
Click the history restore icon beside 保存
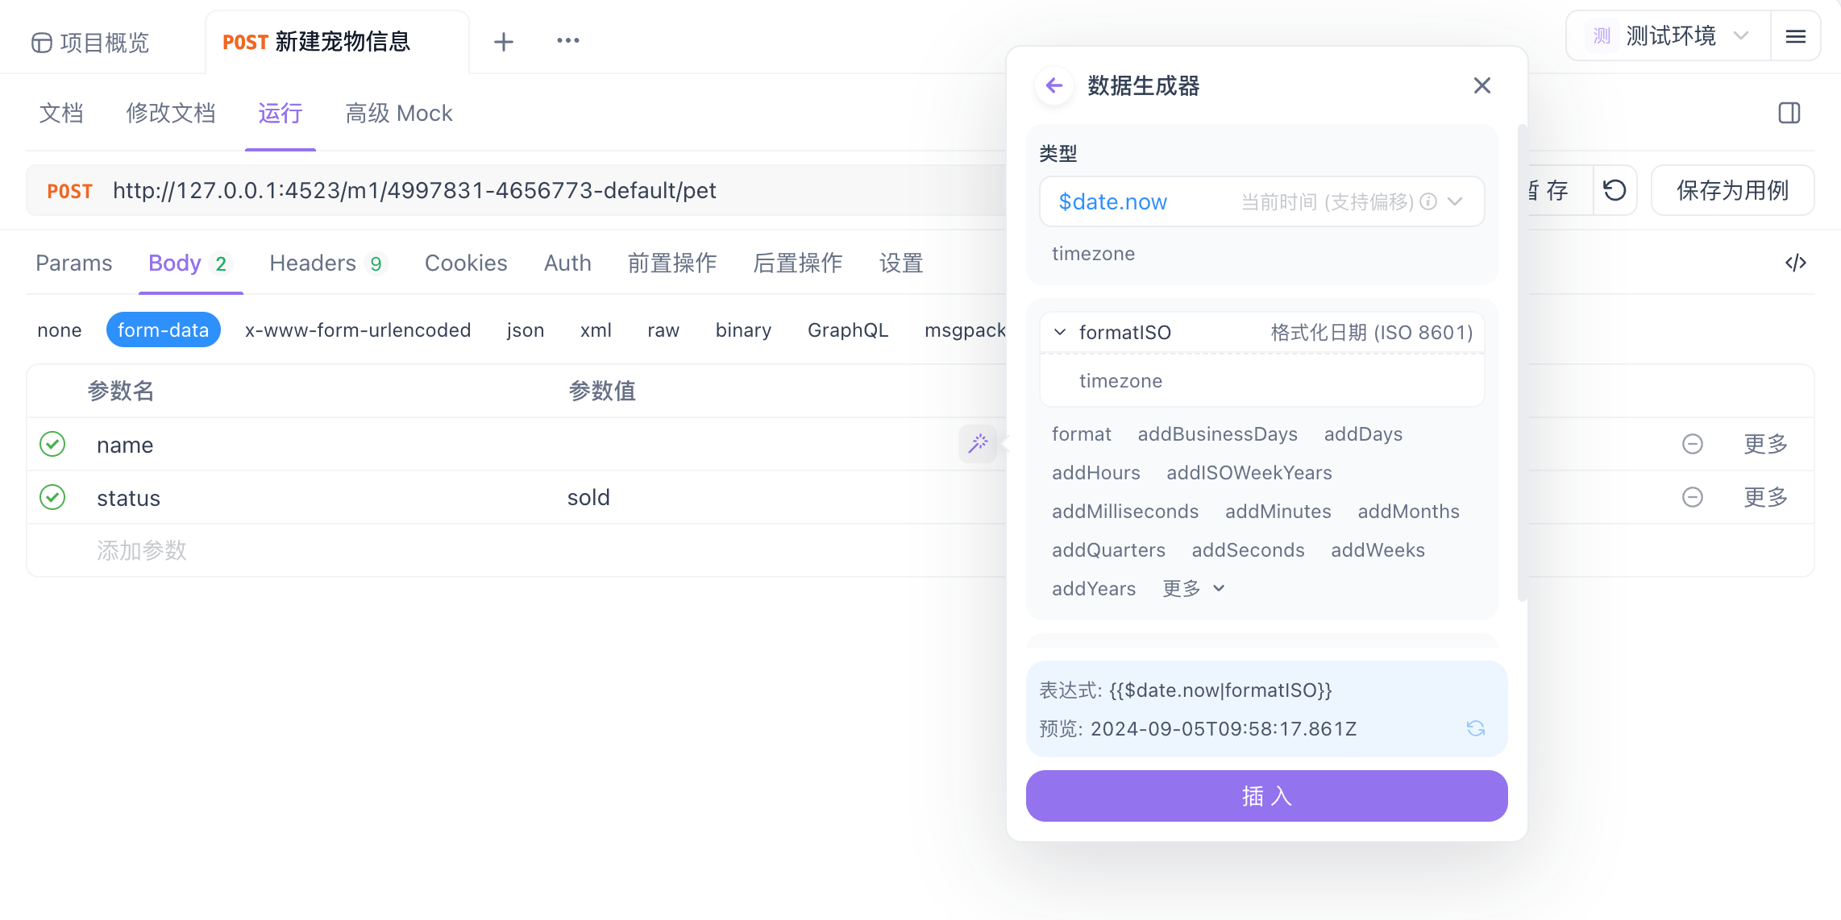click(x=1615, y=190)
